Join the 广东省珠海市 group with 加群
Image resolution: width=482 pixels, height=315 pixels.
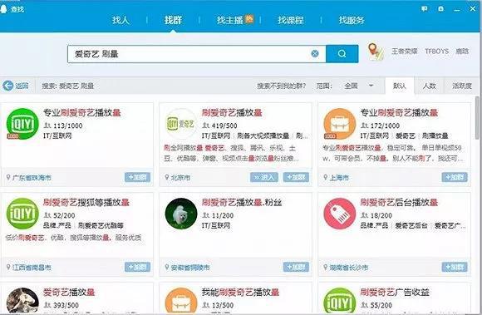(x=137, y=177)
